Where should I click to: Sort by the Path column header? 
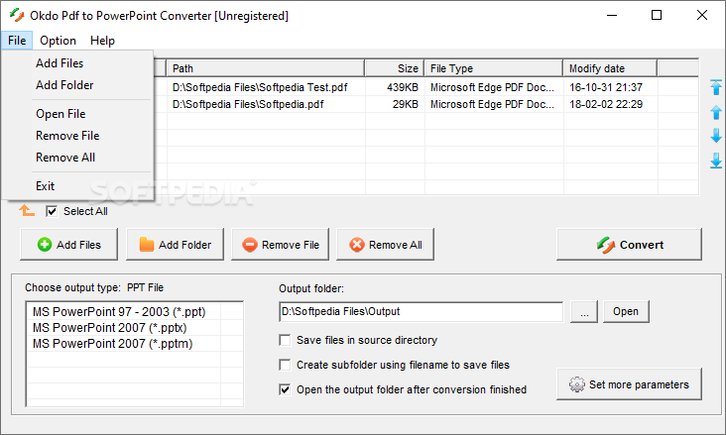(x=265, y=68)
